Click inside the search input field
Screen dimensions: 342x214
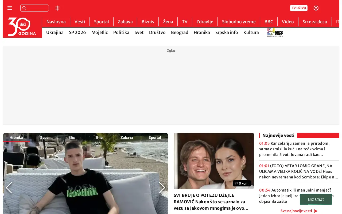(x=34, y=8)
